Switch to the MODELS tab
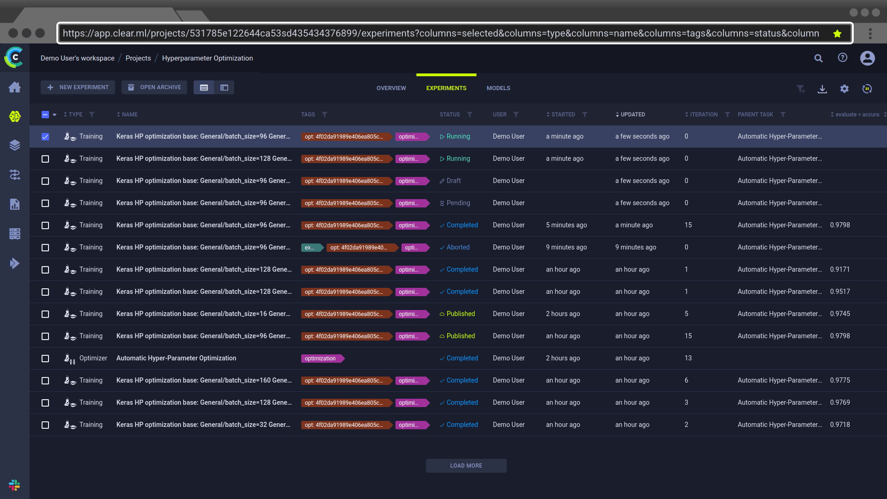Image resolution: width=887 pixels, height=499 pixels. pos(498,88)
